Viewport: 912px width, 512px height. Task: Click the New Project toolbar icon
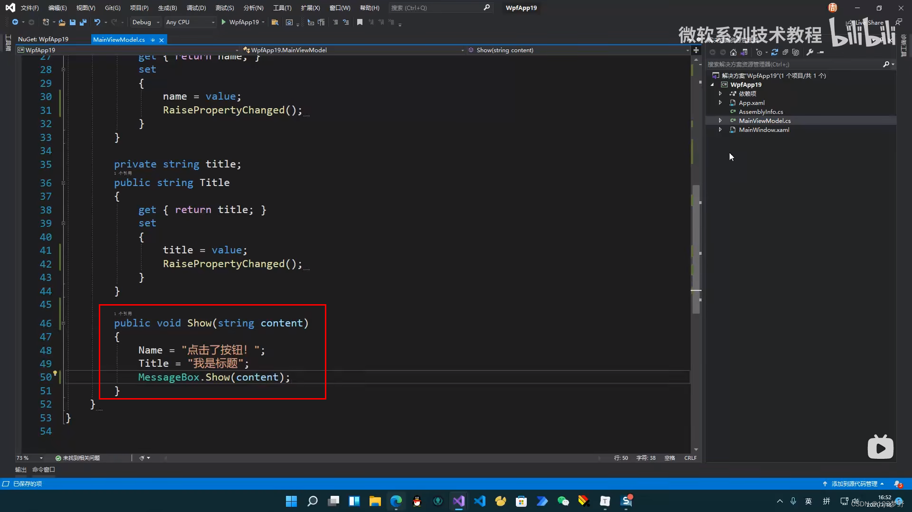[x=46, y=22]
